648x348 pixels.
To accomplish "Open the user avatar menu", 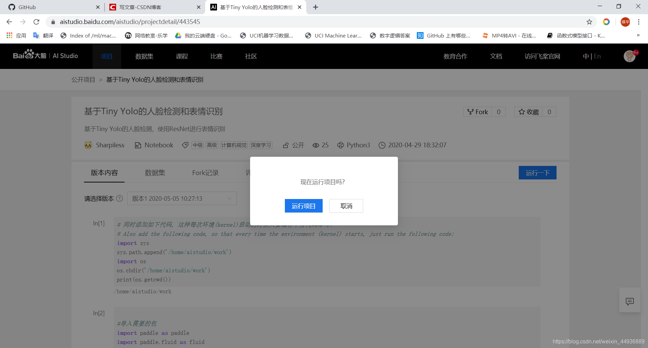I will (629, 56).
